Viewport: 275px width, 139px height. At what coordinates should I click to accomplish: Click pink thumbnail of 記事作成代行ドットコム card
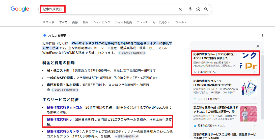tap(248, 114)
